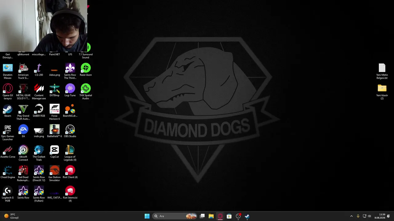Image resolution: width=394 pixels, height=221 pixels.
Task: Open taskbar app with red notification badge
Action: (x=238, y=216)
